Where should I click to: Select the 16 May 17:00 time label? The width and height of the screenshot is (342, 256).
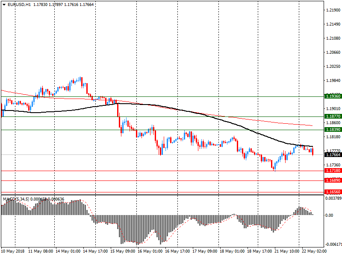point(177,251)
